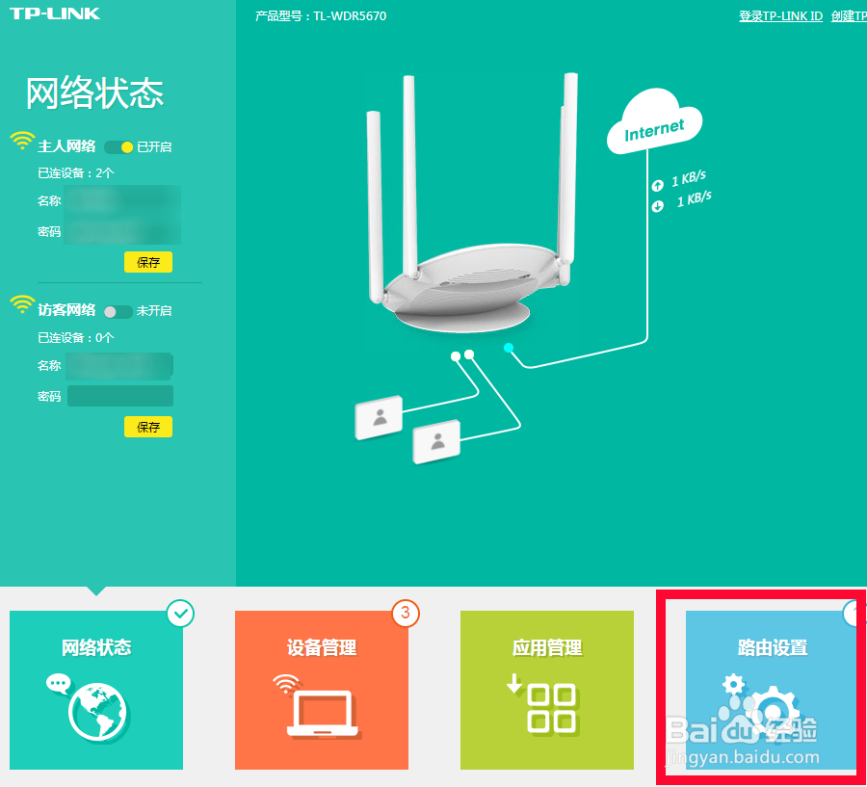Click the 已连设备：2个 text
The width and height of the screenshot is (867, 787).
click(x=76, y=173)
